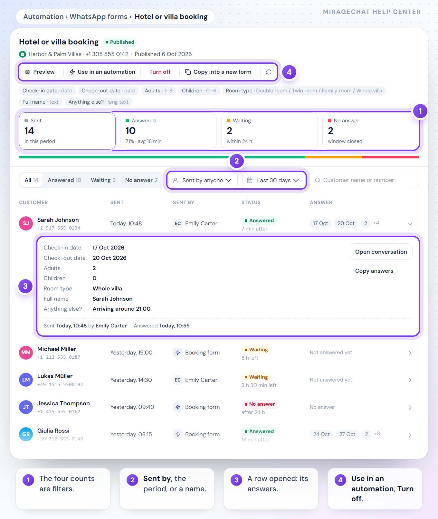Click the Customer name or number search field
The height and width of the screenshot is (519, 438).
click(364, 180)
